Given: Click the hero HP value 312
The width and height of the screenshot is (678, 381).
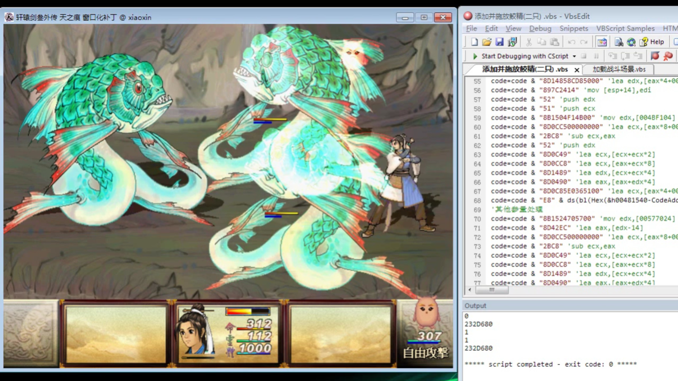Looking at the screenshot, I should [259, 324].
